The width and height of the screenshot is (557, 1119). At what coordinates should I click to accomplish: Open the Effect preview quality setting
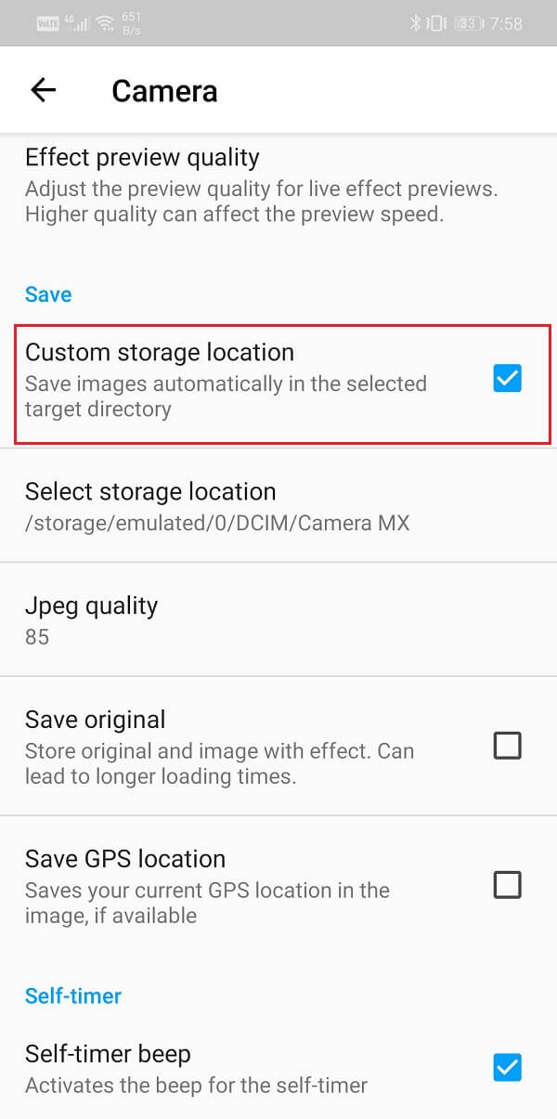coord(278,185)
